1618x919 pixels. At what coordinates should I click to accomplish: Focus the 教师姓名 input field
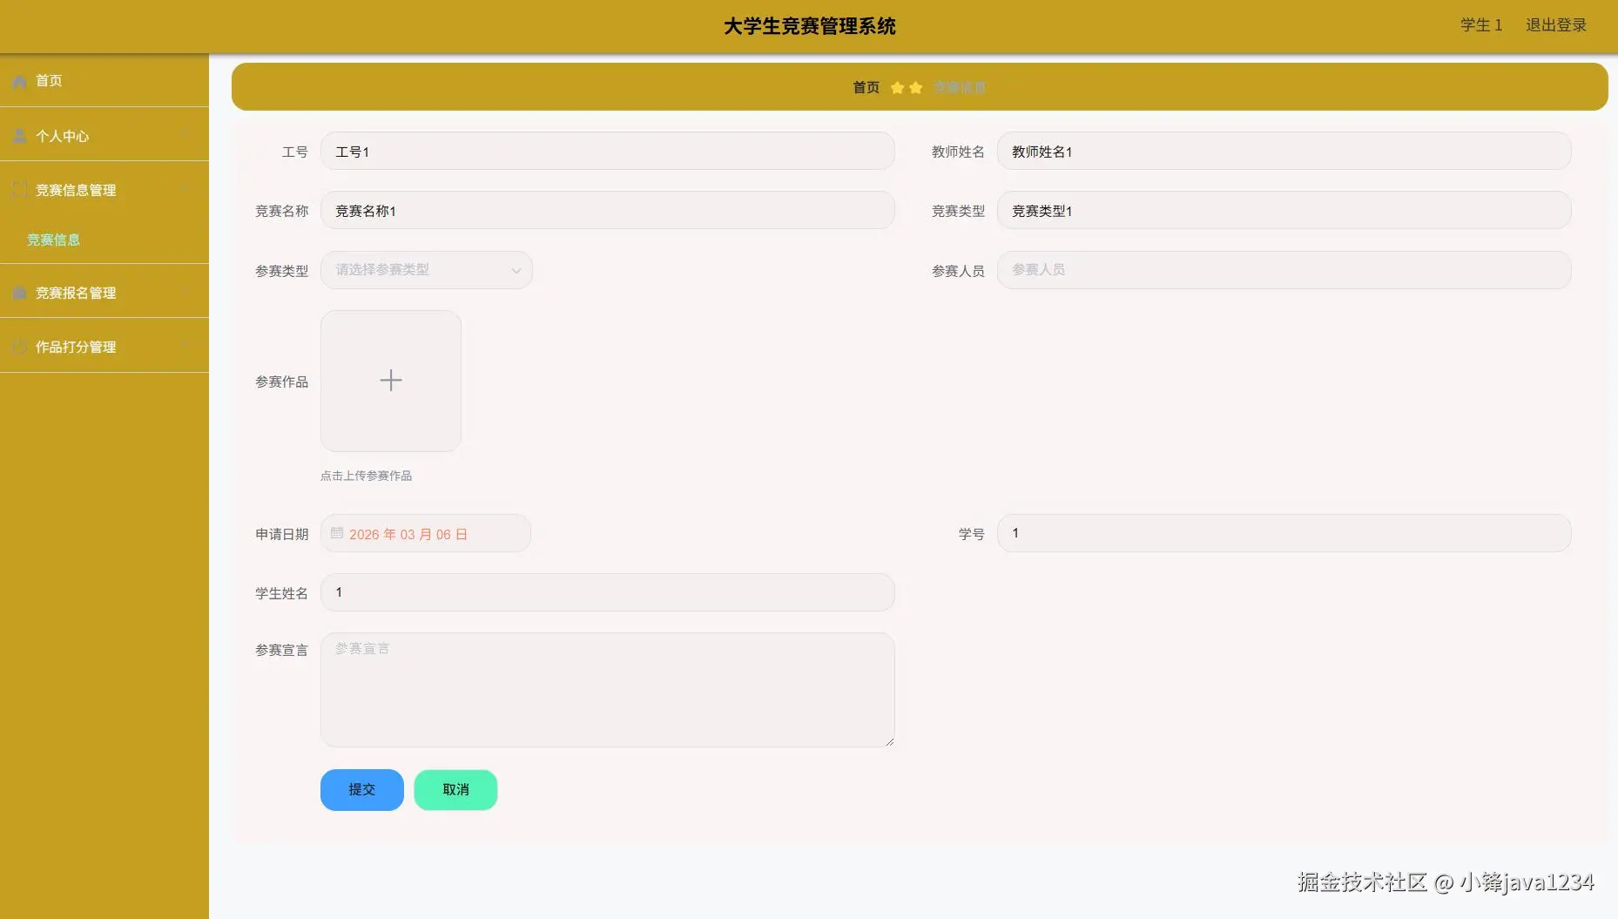click(1284, 152)
